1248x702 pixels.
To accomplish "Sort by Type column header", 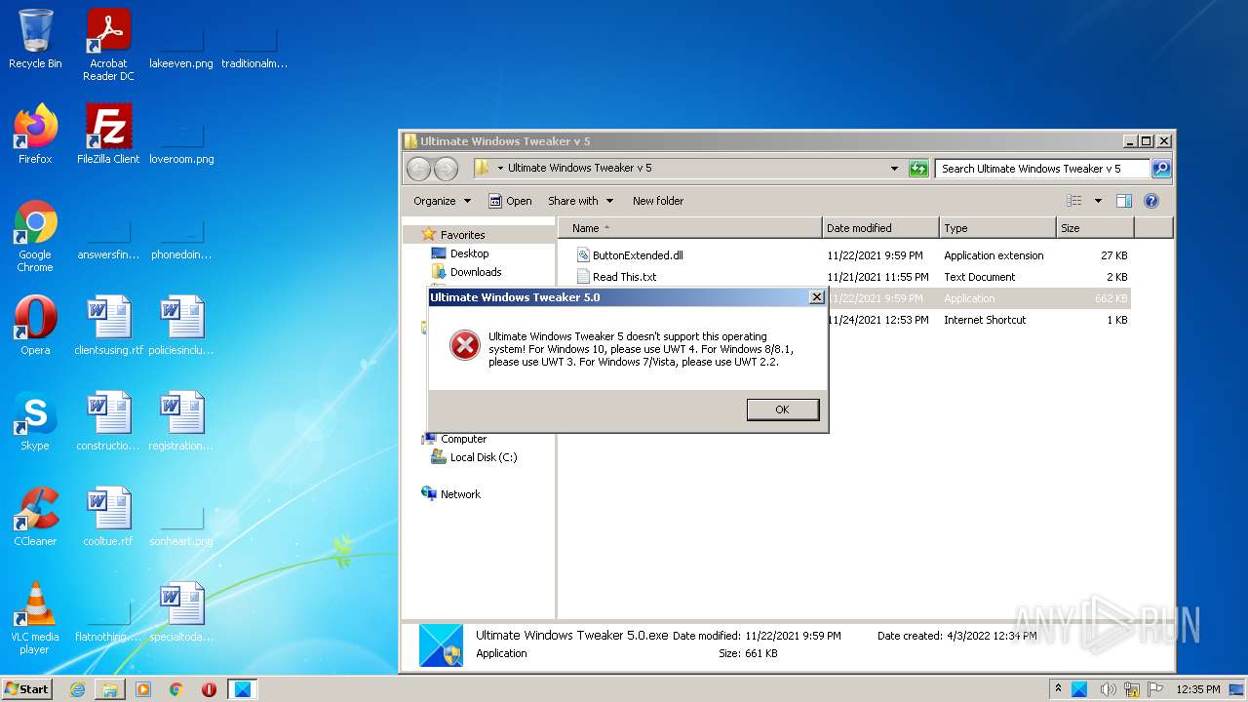I will pyautogui.click(x=997, y=228).
